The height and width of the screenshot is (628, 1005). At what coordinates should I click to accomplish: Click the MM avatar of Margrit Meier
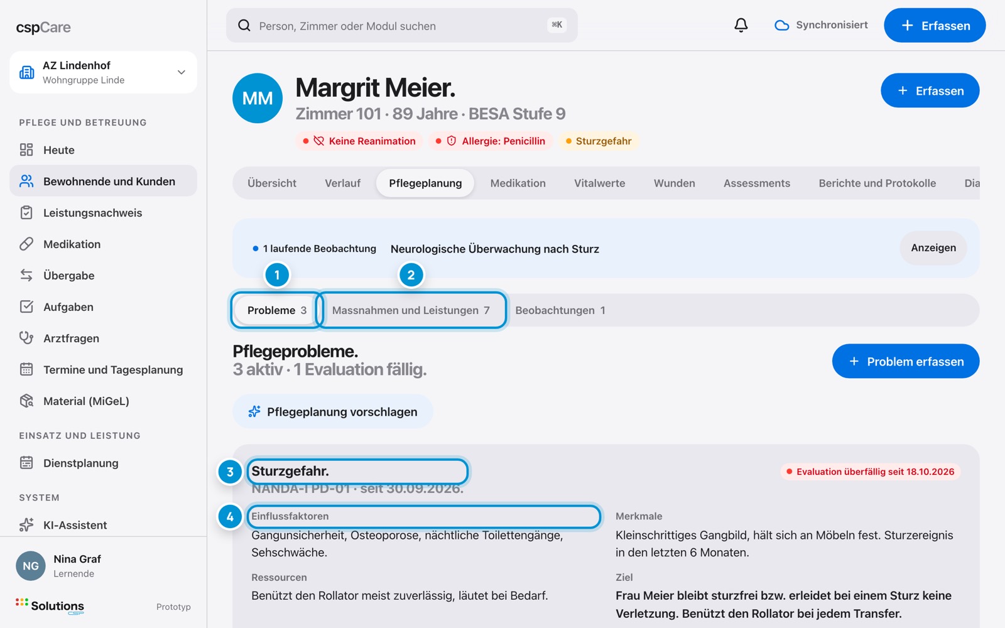(x=258, y=98)
